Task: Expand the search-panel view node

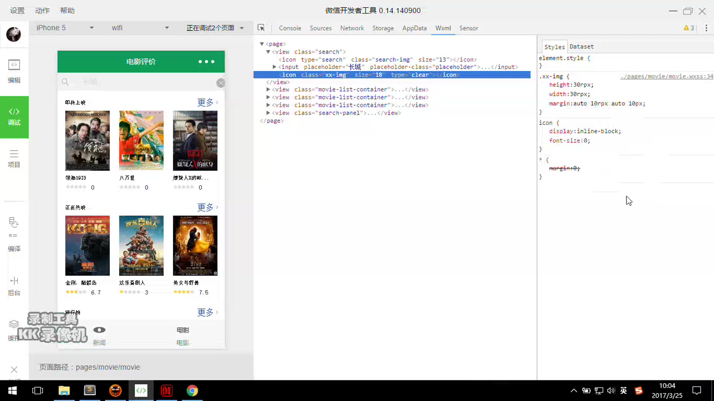Action: pos(268,113)
